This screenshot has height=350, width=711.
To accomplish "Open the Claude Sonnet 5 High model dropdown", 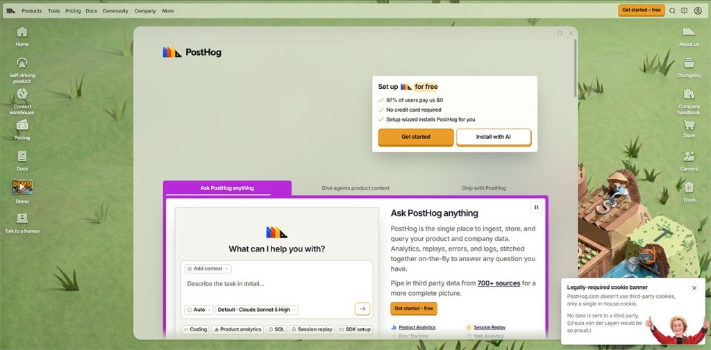I will click(x=257, y=310).
